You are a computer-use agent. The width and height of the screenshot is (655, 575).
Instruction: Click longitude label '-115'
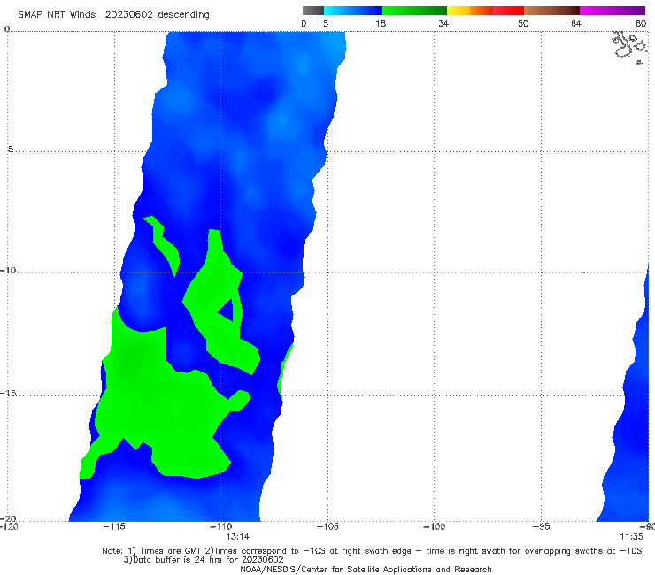coord(114,526)
